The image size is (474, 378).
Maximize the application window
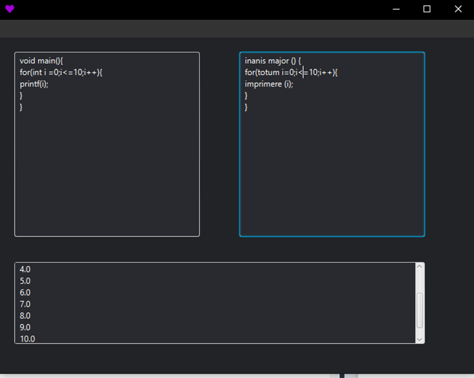point(427,9)
